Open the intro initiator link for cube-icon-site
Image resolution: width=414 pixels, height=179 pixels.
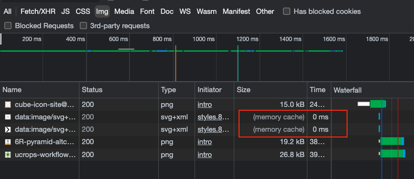click(205, 105)
